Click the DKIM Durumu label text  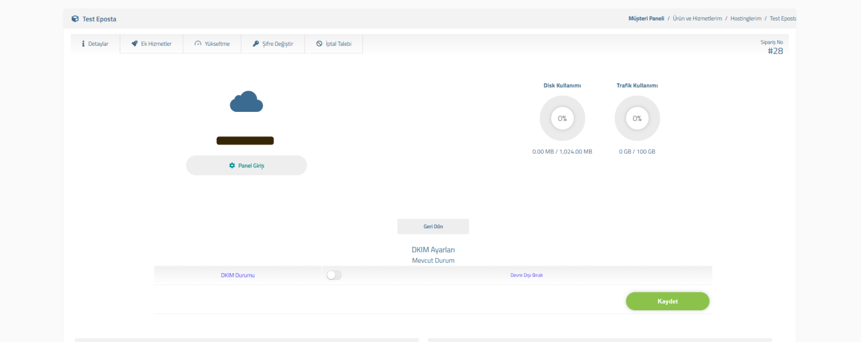[237, 275]
